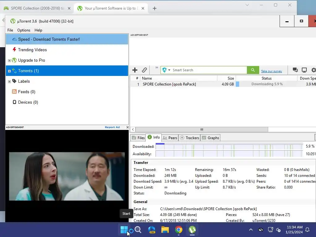Click the green Smart Search magnifier button

pyautogui.click(x=253, y=70)
